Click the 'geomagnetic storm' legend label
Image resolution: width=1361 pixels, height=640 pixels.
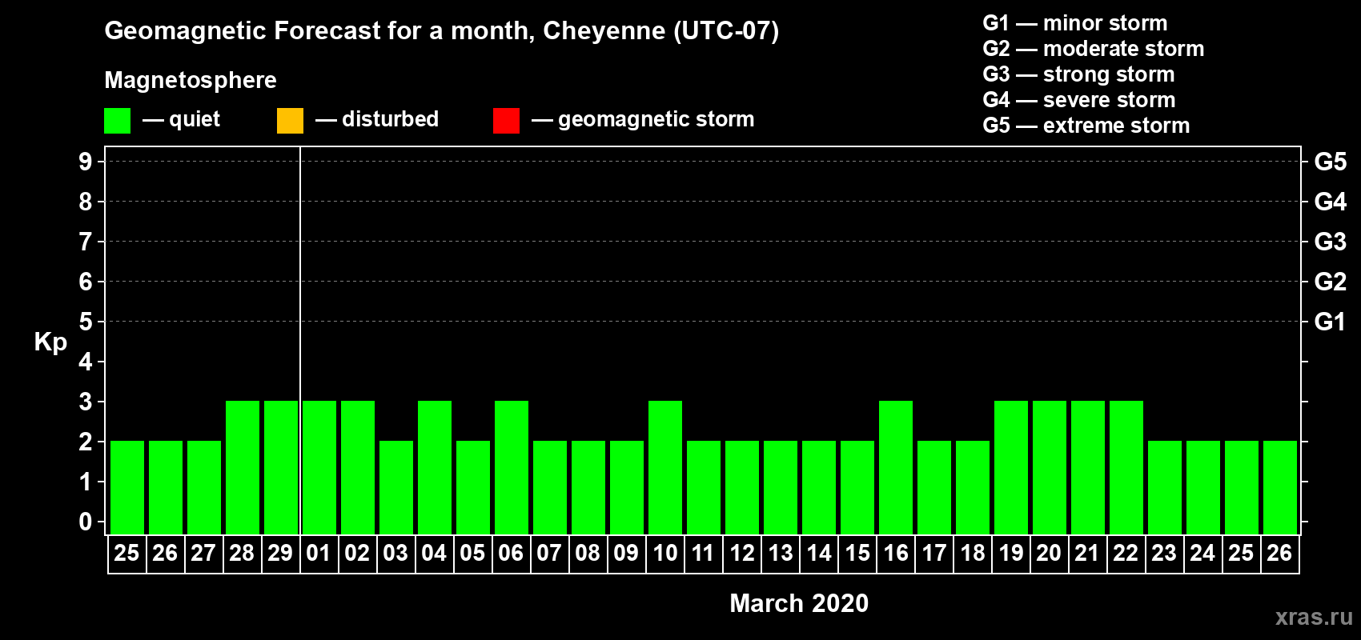[x=656, y=119]
